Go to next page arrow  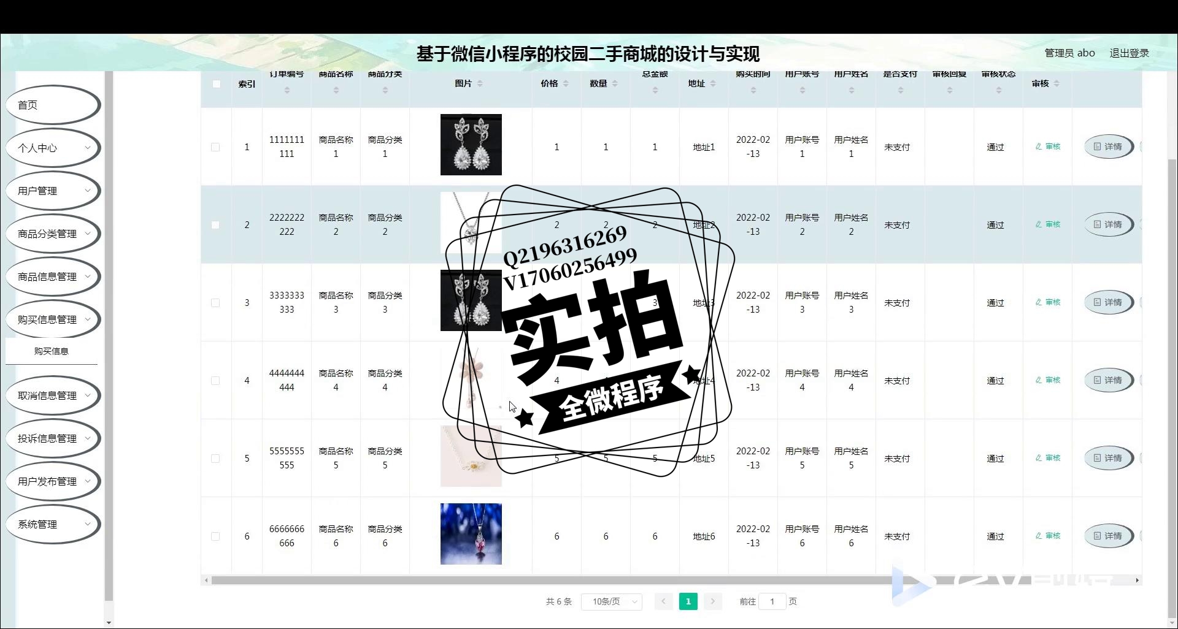(713, 601)
